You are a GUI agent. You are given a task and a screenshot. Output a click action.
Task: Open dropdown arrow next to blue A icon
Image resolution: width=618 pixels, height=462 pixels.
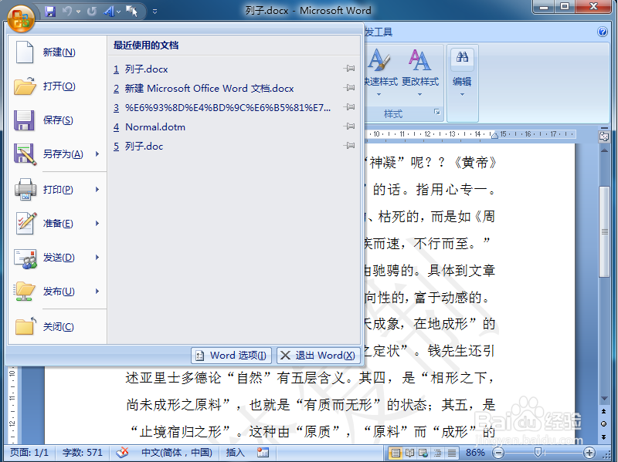[x=119, y=12]
